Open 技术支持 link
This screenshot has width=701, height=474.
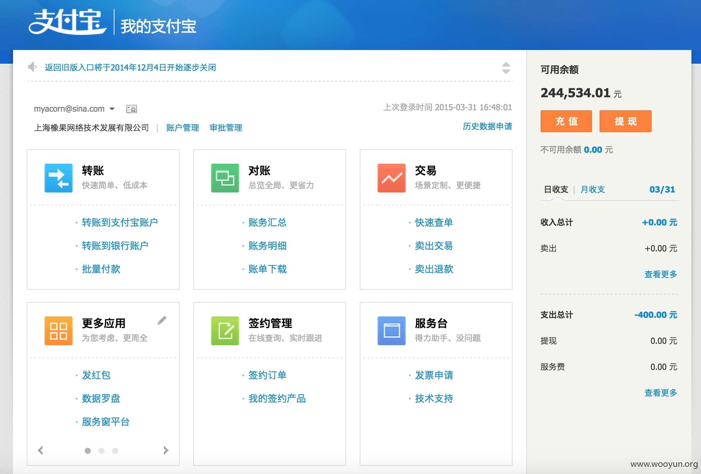434,399
